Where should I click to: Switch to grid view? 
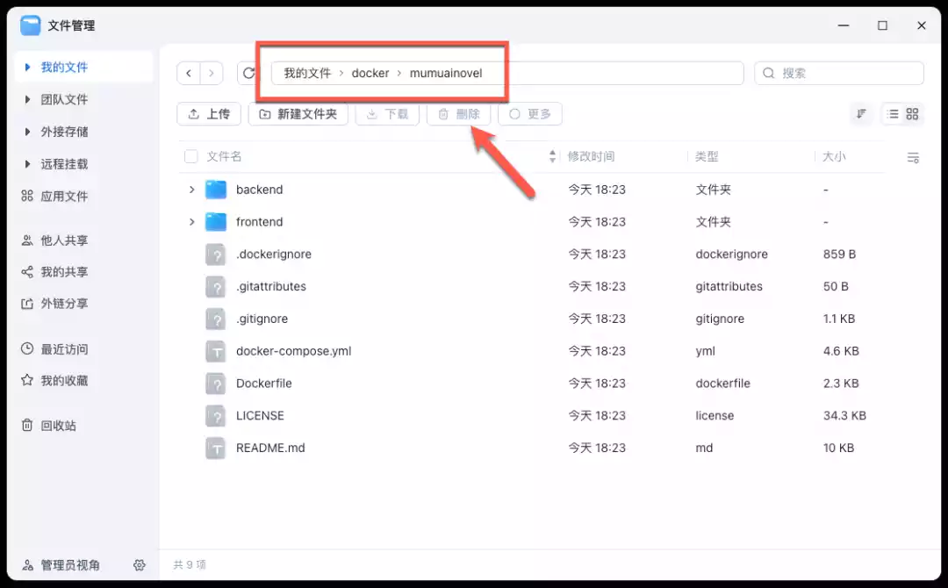click(910, 113)
